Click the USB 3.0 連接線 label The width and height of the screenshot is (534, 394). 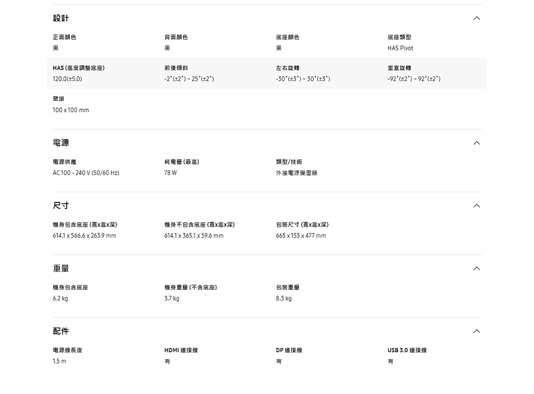click(x=407, y=350)
